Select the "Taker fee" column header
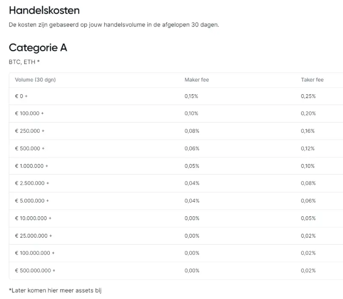 point(312,80)
